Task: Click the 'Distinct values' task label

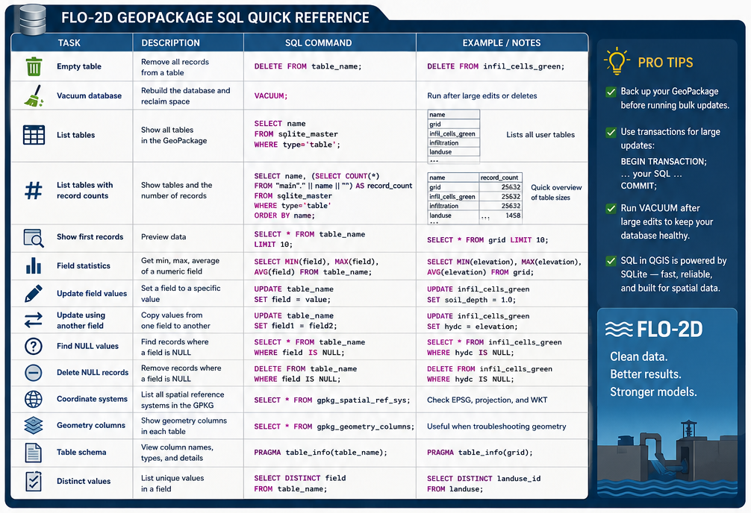Action: (x=84, y=482)
